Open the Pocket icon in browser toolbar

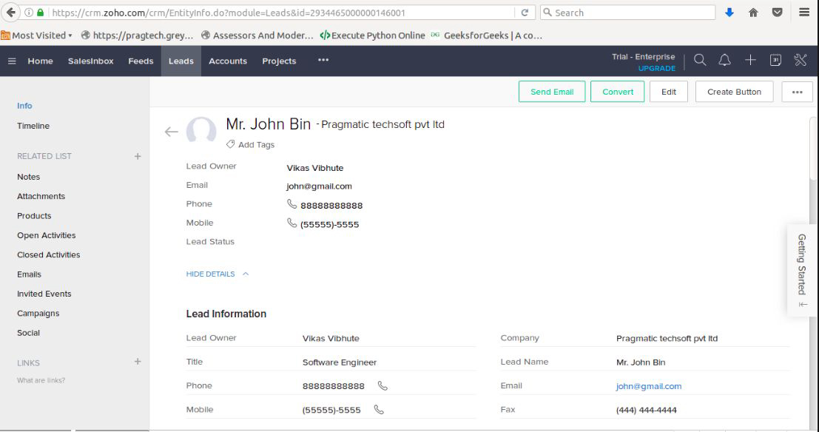click(x=778, y=13)
